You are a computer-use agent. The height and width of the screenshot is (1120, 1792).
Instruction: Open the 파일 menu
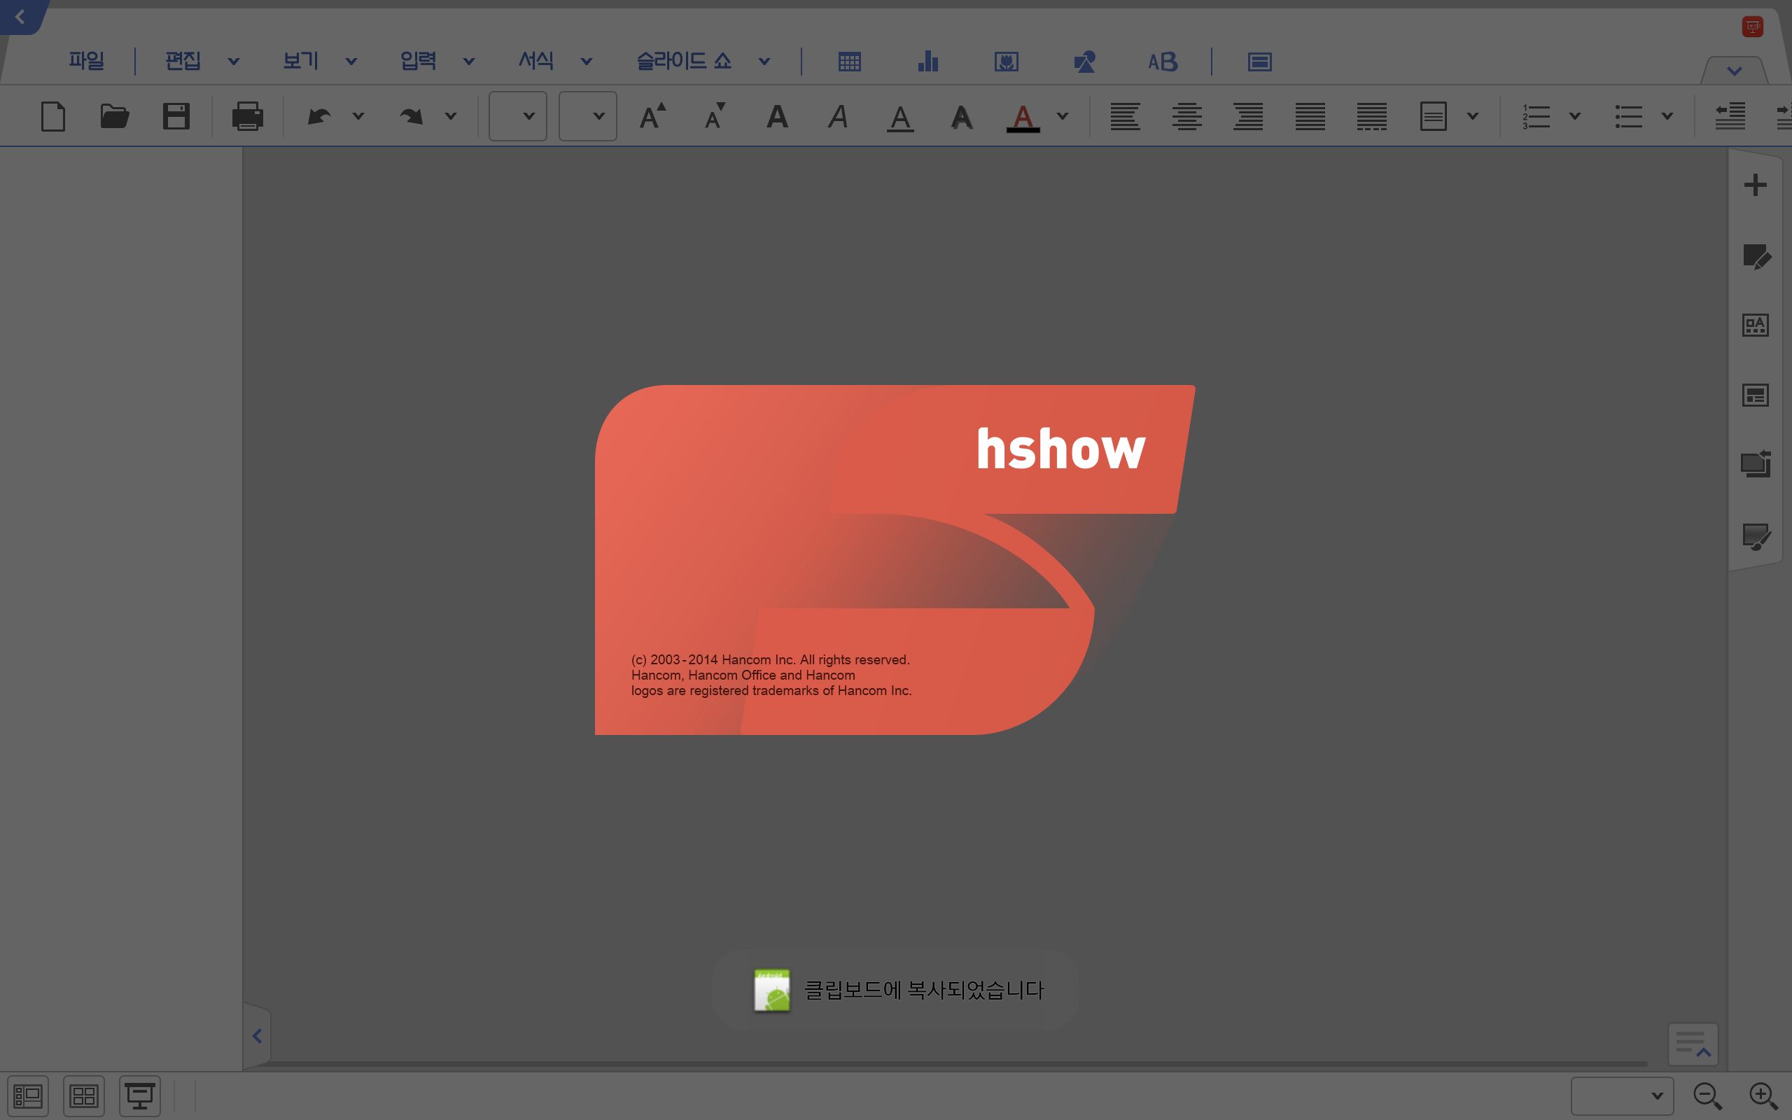point(87,61)
